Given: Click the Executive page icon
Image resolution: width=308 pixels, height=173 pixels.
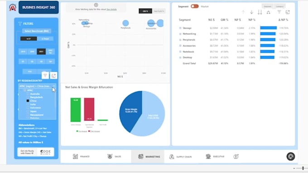Looking at the screenshot, I should coord(208,156).
